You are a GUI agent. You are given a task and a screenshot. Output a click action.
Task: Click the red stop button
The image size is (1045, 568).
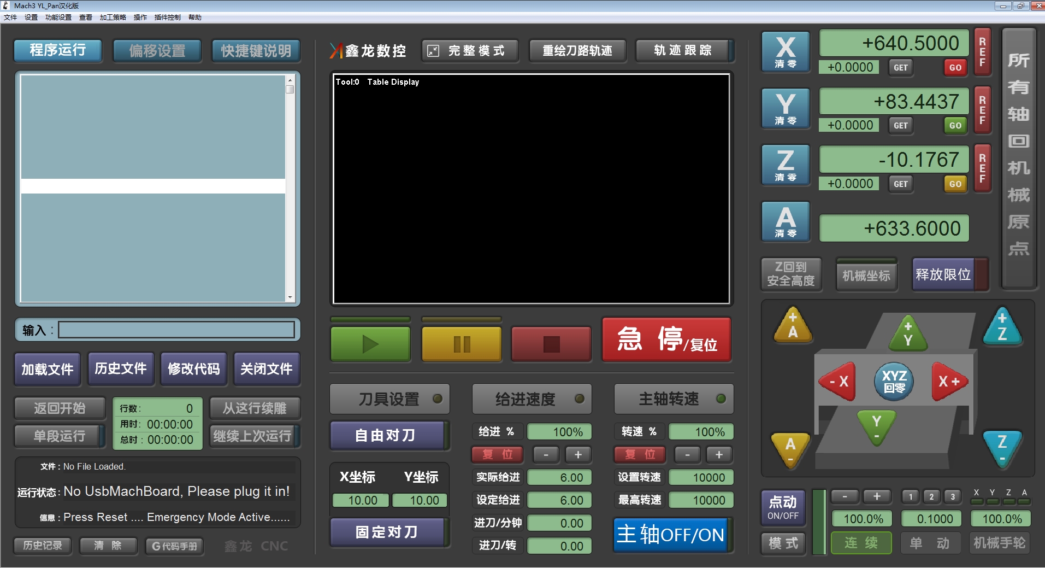tap(551, 344)
